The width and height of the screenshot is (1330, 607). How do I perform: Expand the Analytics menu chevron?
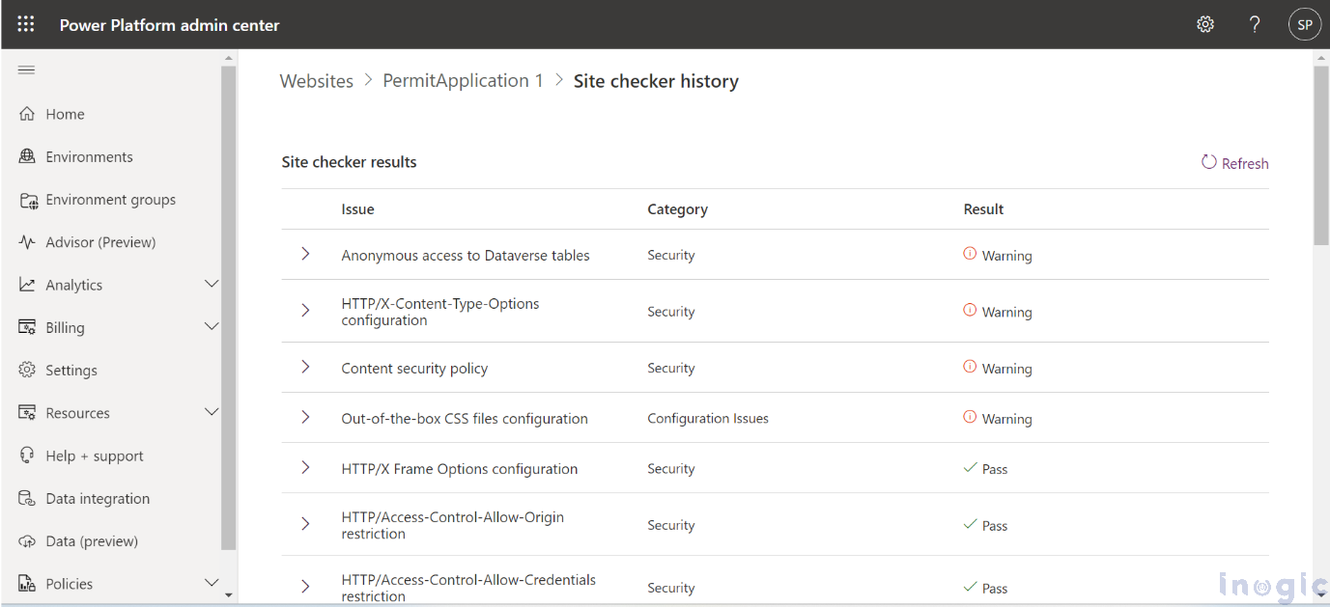(x=212, y=284)
